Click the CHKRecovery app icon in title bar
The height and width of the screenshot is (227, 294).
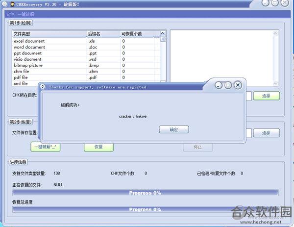[12, 4]
